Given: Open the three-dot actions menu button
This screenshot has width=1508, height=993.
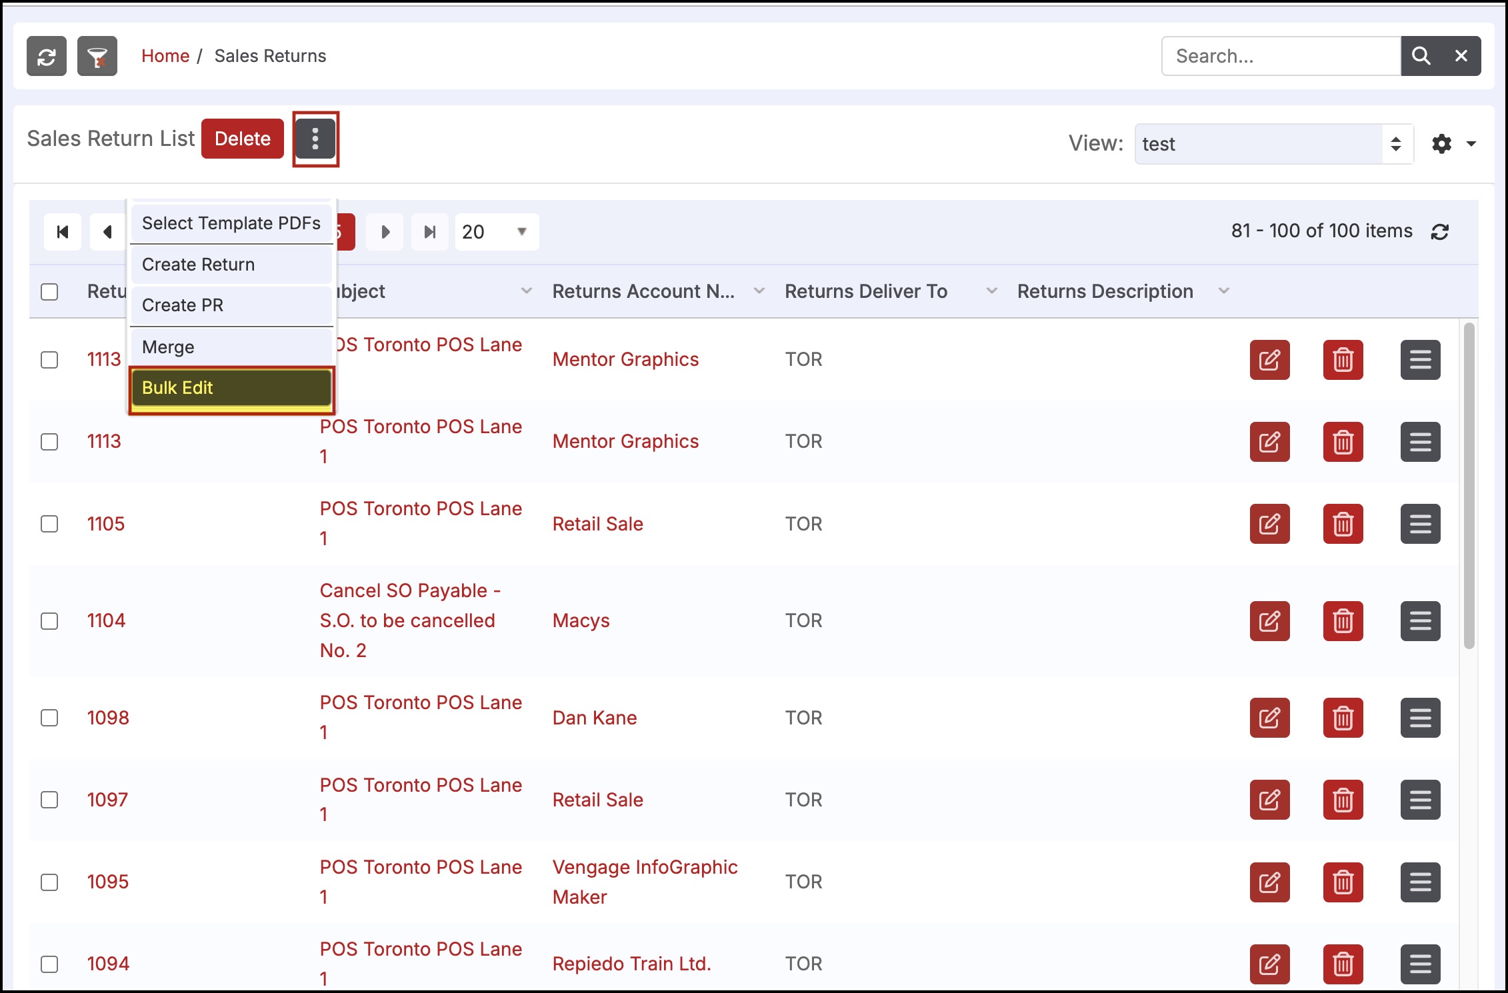Looking at the screenshot, I should [x=315, y=139].
